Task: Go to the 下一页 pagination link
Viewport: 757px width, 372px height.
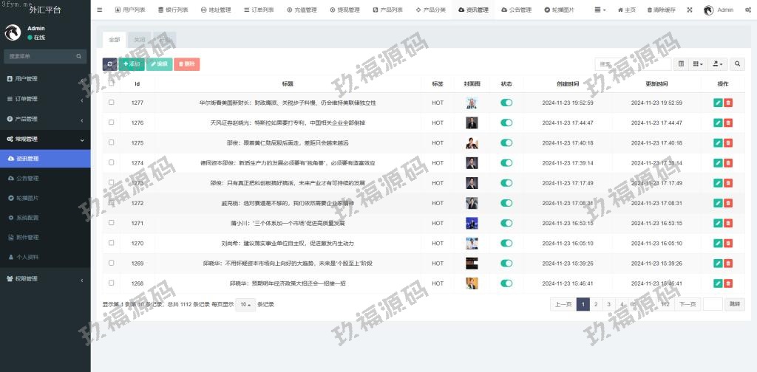Action: 688,304
